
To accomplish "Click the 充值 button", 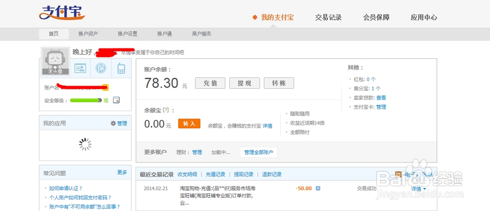I will click(210, 83).
